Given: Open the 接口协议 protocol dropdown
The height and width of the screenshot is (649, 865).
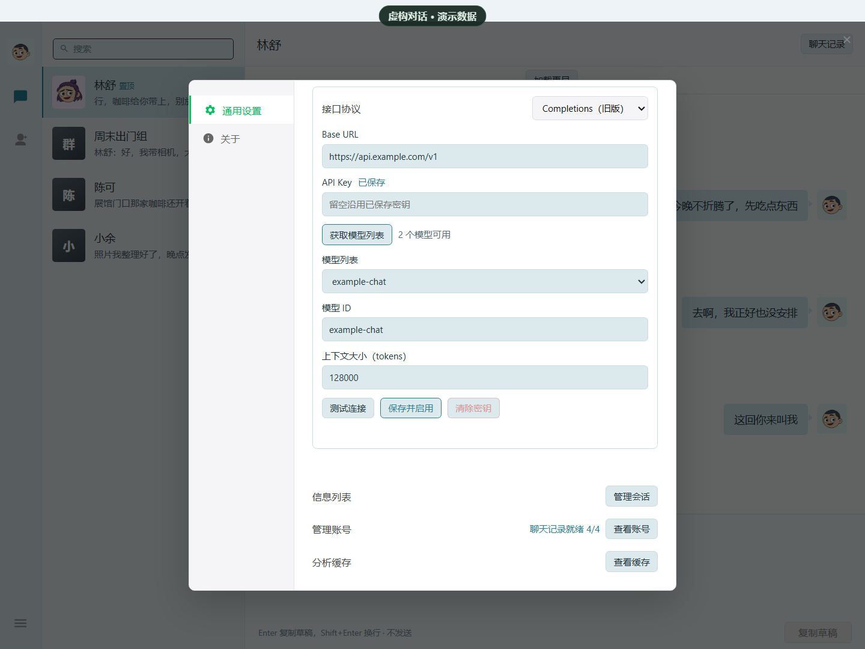Looking at the screenshot, I should coord(590,108).
